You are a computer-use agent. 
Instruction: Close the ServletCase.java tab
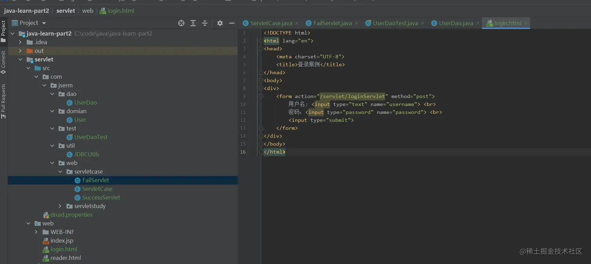[x=297, y=23]
